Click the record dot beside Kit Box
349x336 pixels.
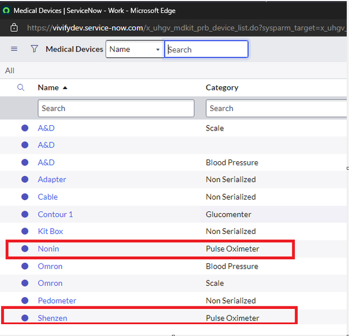pos(25,231)
